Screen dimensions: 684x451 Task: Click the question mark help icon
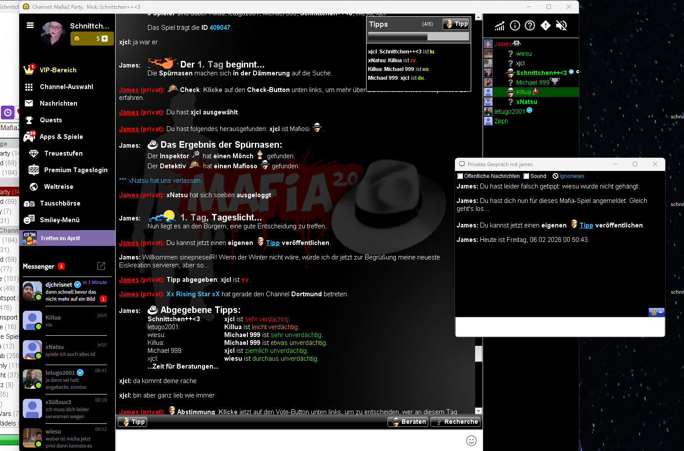(x=530, y=26)
